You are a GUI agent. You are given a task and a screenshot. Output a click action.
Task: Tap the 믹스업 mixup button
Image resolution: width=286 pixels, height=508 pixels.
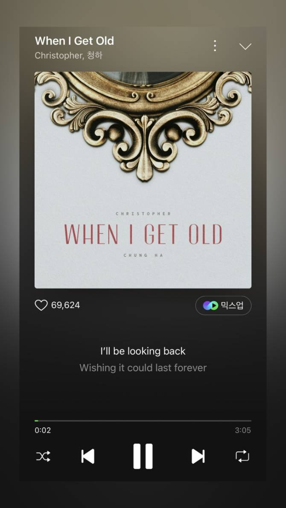coord(223,305)
